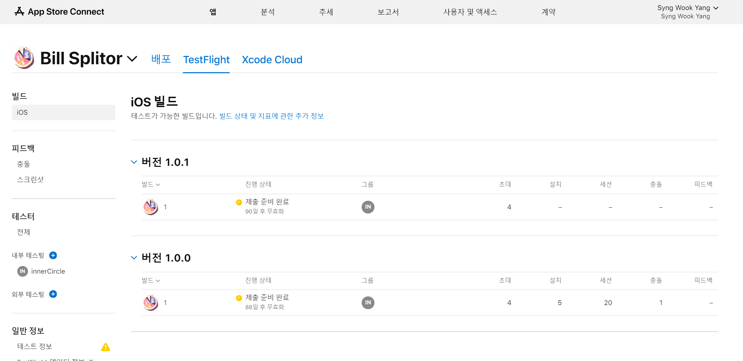
Task: Click invites value 4 in version 1.0.1 row
Action: pos(509,207)
